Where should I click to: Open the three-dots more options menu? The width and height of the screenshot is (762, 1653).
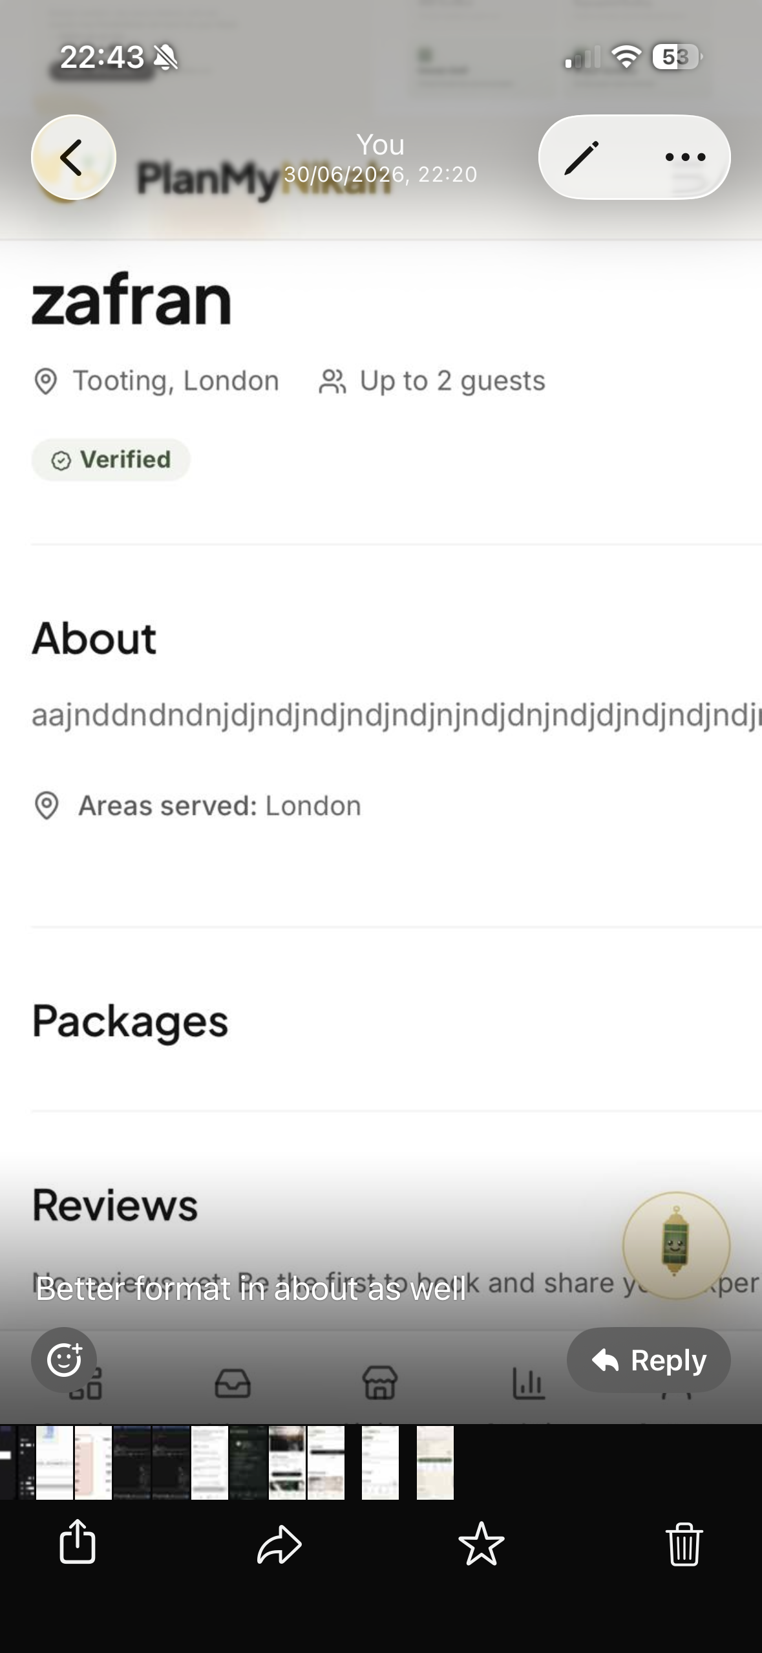click(685, 157)
